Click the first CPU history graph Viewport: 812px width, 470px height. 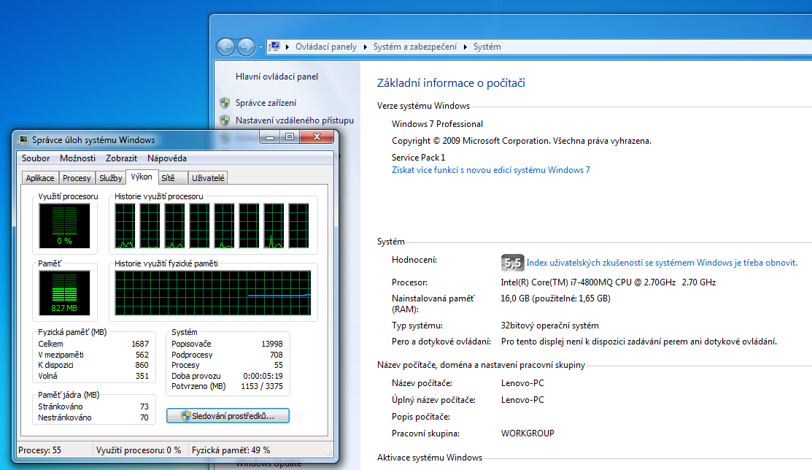pyautogui.click(x=125, y=226)
